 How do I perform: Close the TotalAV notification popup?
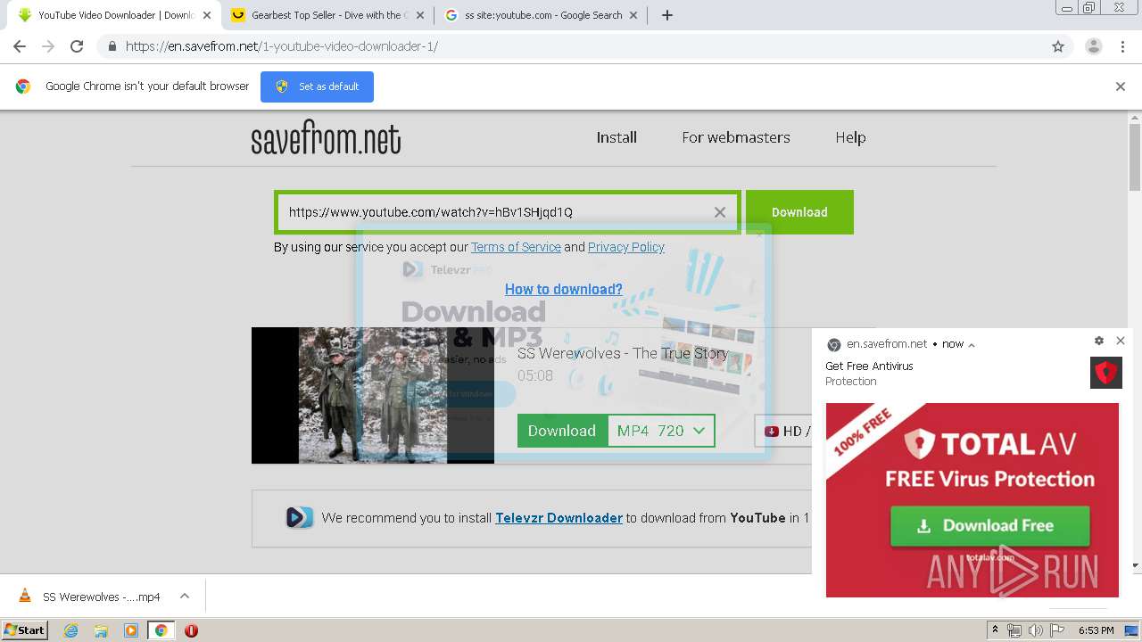point(1121,341)
